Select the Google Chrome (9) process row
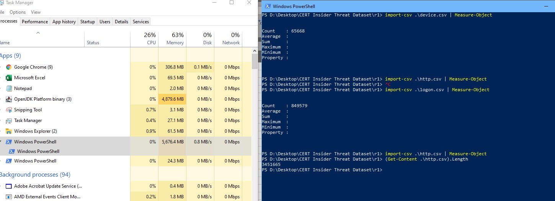 tap(126, 67)
